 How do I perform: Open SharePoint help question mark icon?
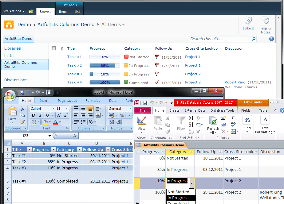point(271,39)
